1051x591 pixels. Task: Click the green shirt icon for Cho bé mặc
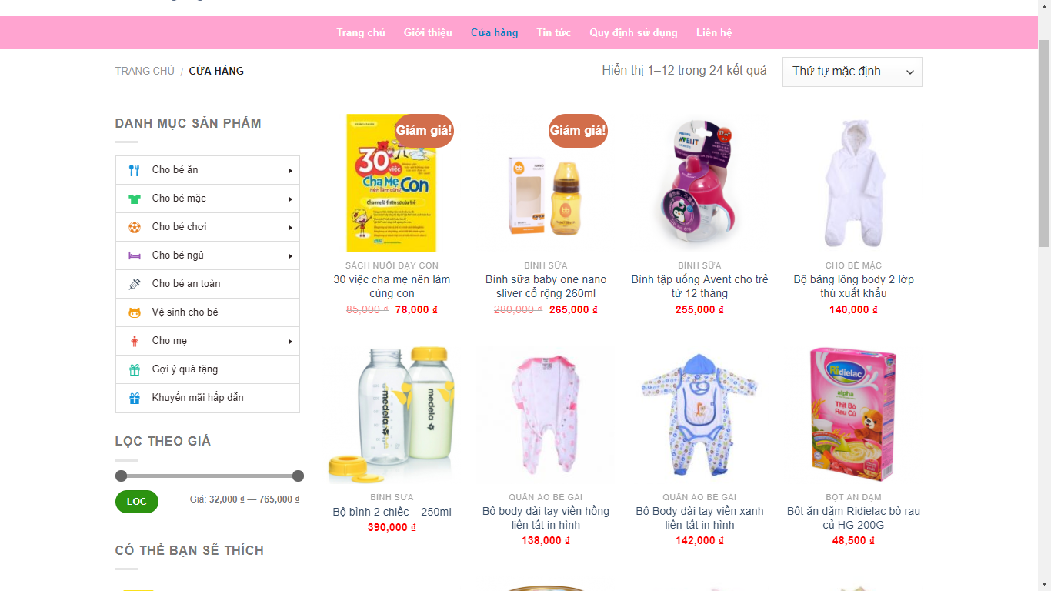135,199
